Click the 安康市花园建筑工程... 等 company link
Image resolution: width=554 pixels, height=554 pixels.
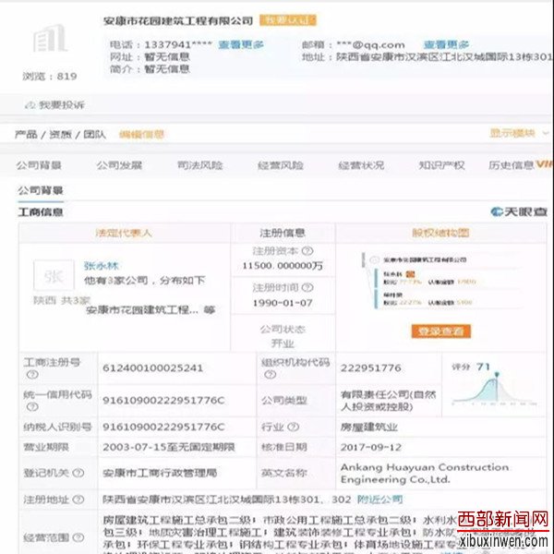click(x=151, y=310)
